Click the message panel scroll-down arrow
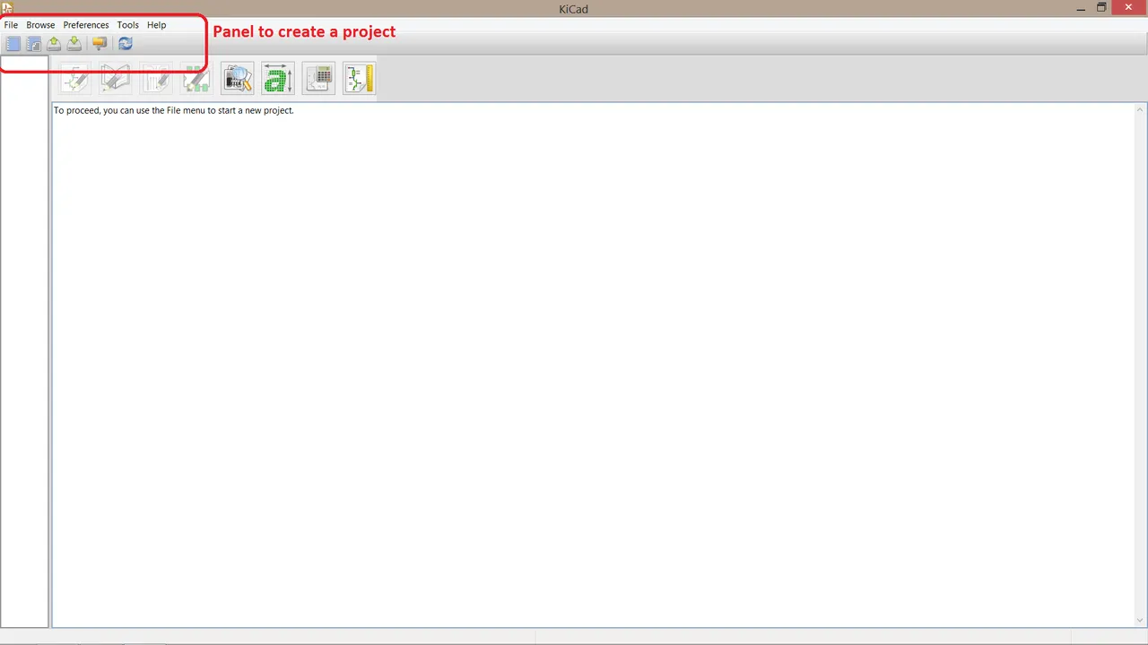Screen dimensions: 1148x645 [x=1140, y=621]
